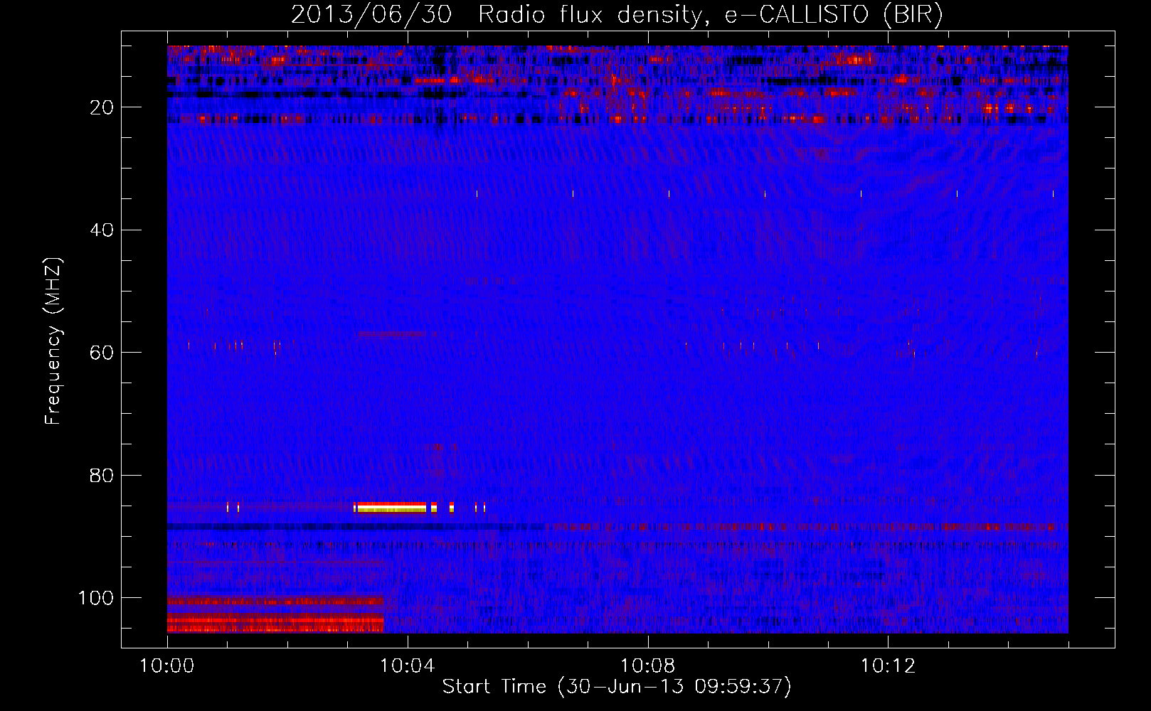Click the 100 tick label on the frequency axis
The width and height of the screenshot is (1151, 711).
click(x=96, y=598)
